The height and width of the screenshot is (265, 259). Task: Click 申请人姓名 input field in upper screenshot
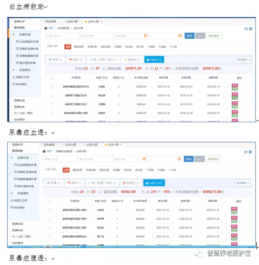point(62,36)
